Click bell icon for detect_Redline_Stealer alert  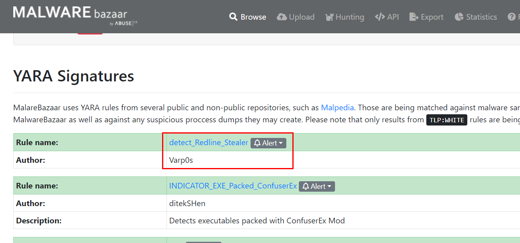pyautogui.click(x=257, y=143)
